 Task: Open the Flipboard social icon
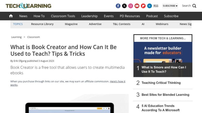[143, 6]
